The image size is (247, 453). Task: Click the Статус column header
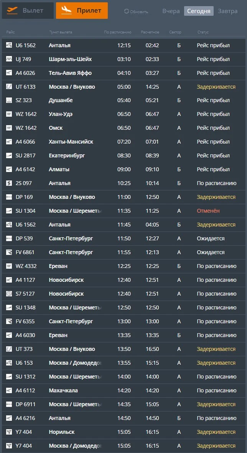click(x=203, y=32)
